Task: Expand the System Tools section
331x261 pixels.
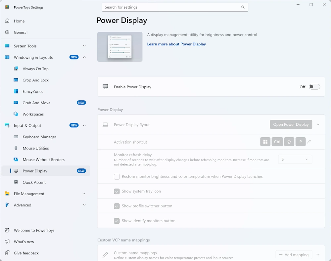Action: pyautogui.click(x=84, y=46)
